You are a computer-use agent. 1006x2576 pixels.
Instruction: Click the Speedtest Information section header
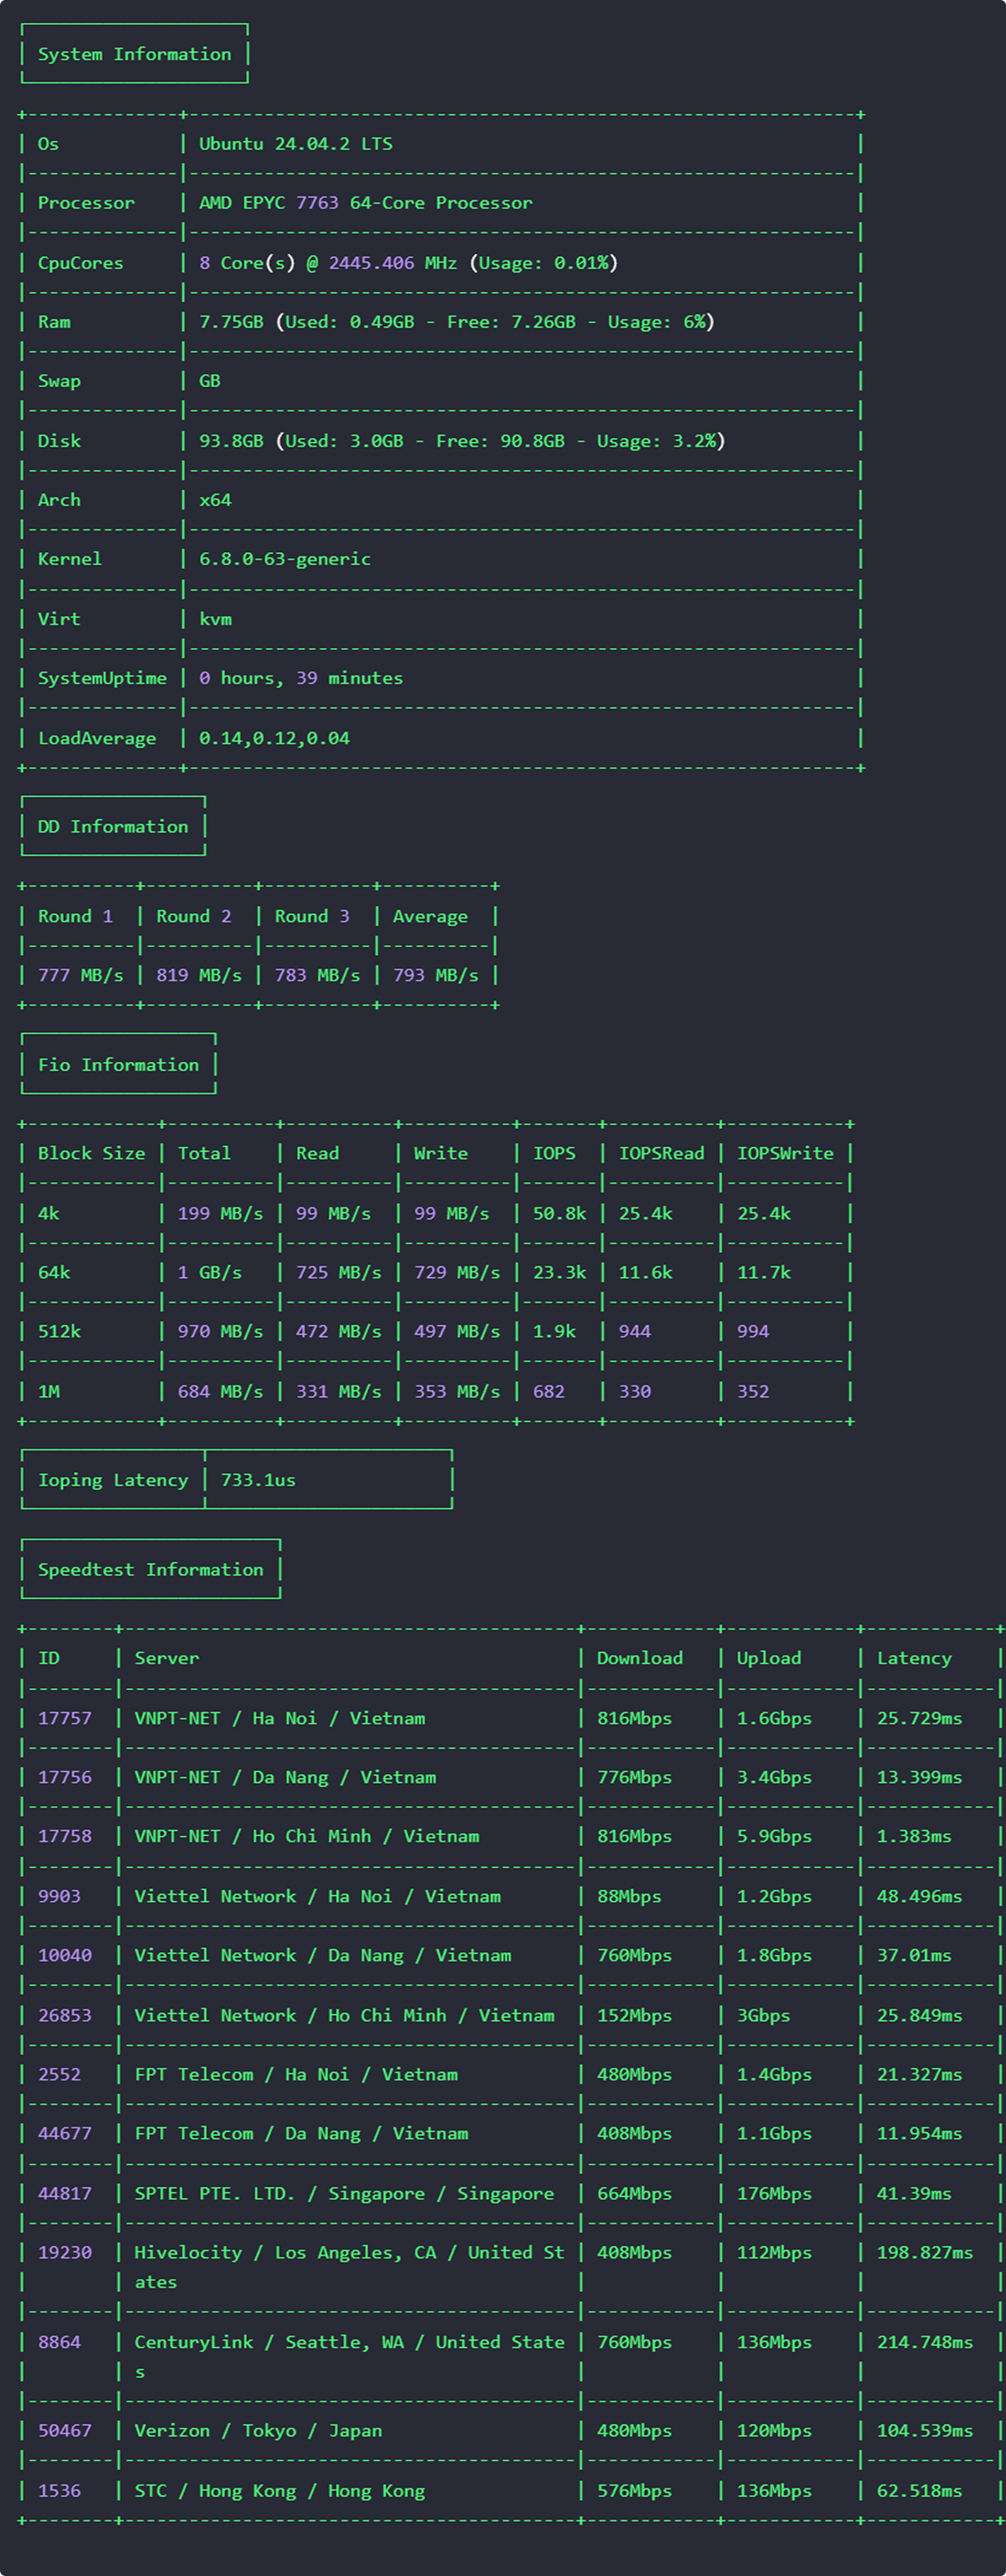coord(150,1570)
